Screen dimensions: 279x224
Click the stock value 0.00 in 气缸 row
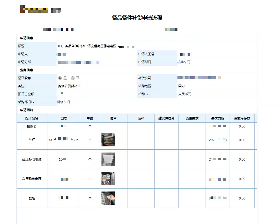(x=242, y=140)
